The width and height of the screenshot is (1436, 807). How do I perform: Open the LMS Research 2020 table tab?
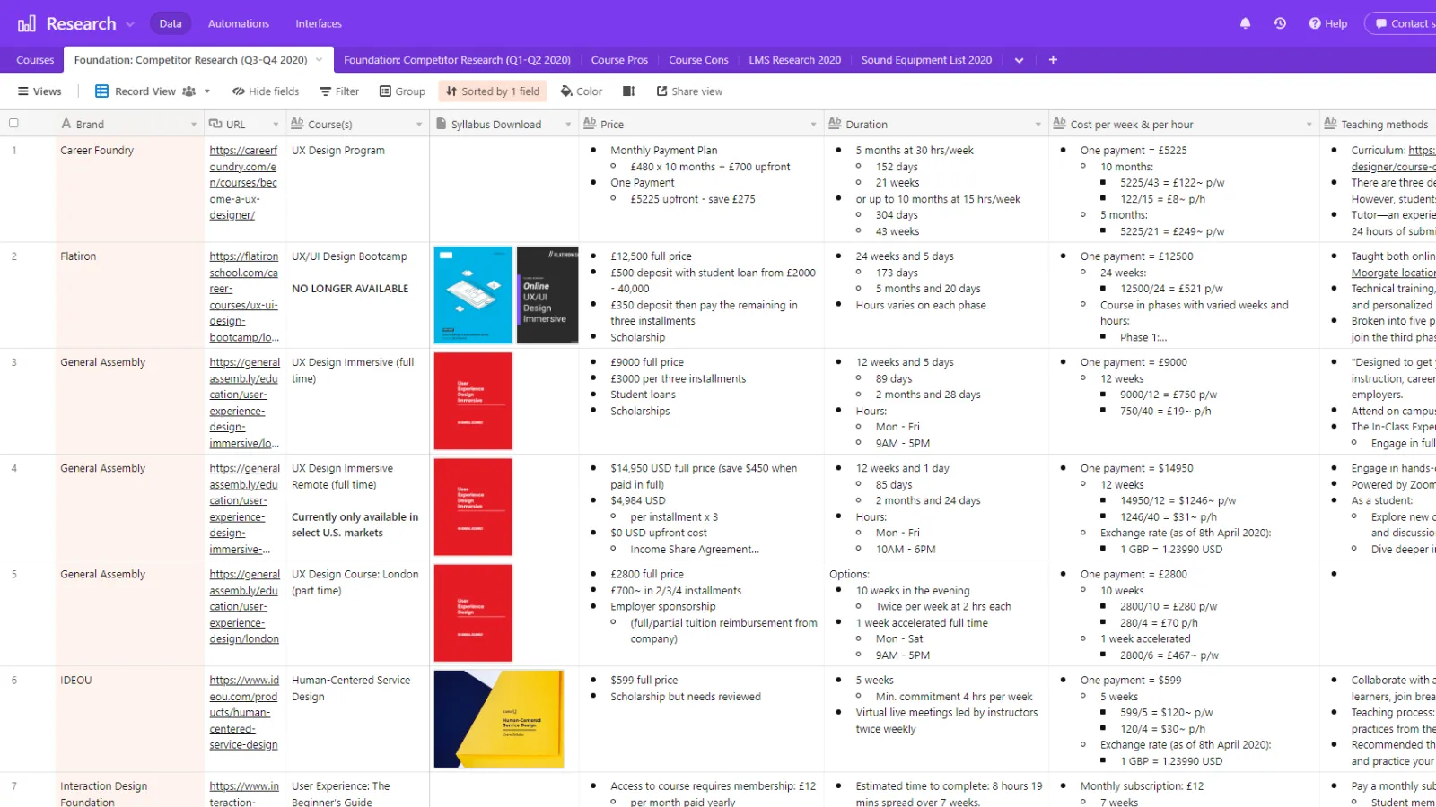(794, 60)
